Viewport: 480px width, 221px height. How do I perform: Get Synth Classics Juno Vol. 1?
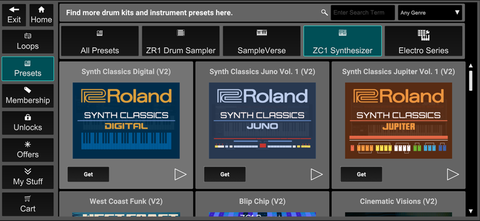pos(225,174)
